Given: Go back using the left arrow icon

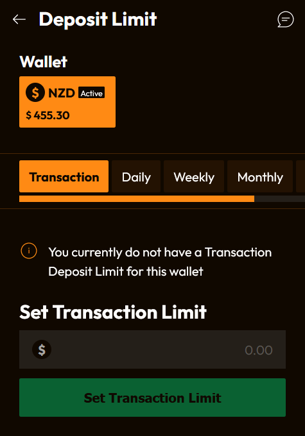Looking at the screenshot, I should 19,19.
